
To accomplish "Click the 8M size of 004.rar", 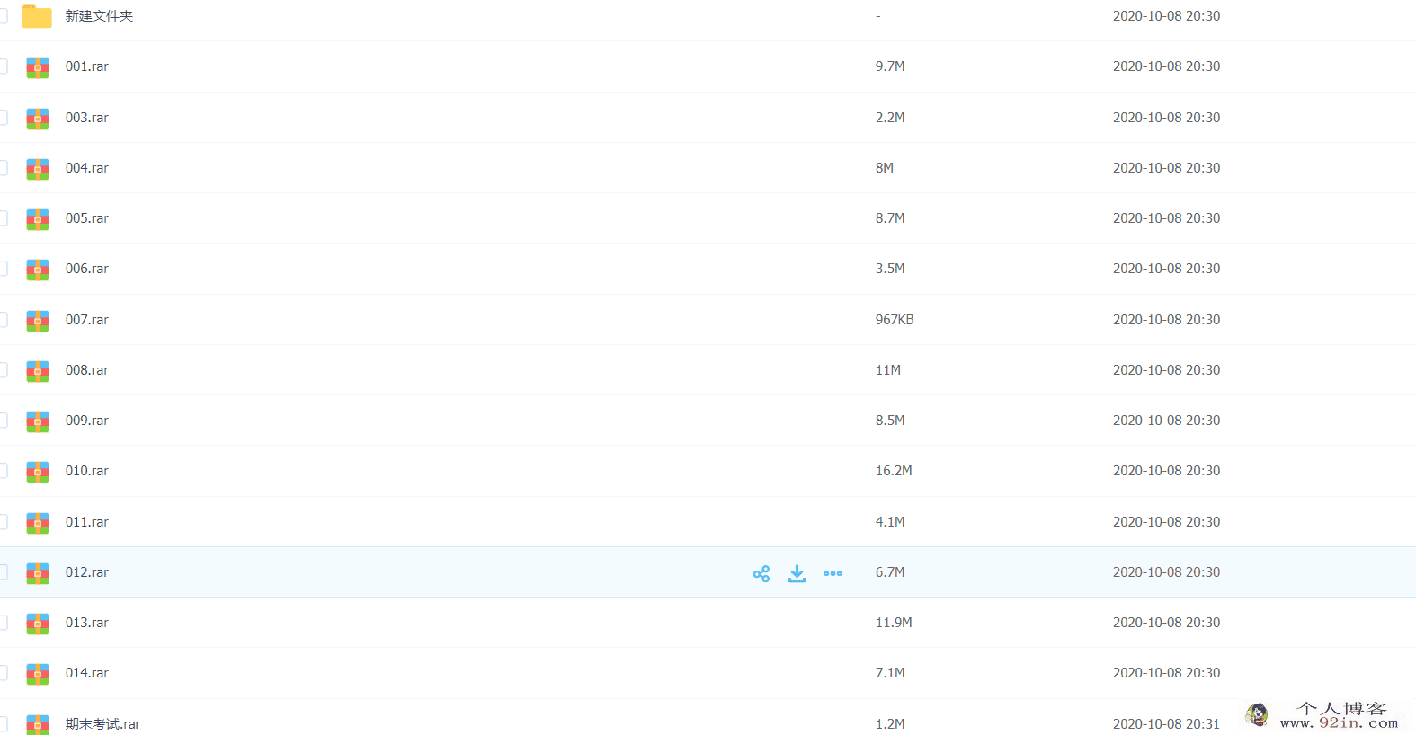I will click(x=885, y=168).
